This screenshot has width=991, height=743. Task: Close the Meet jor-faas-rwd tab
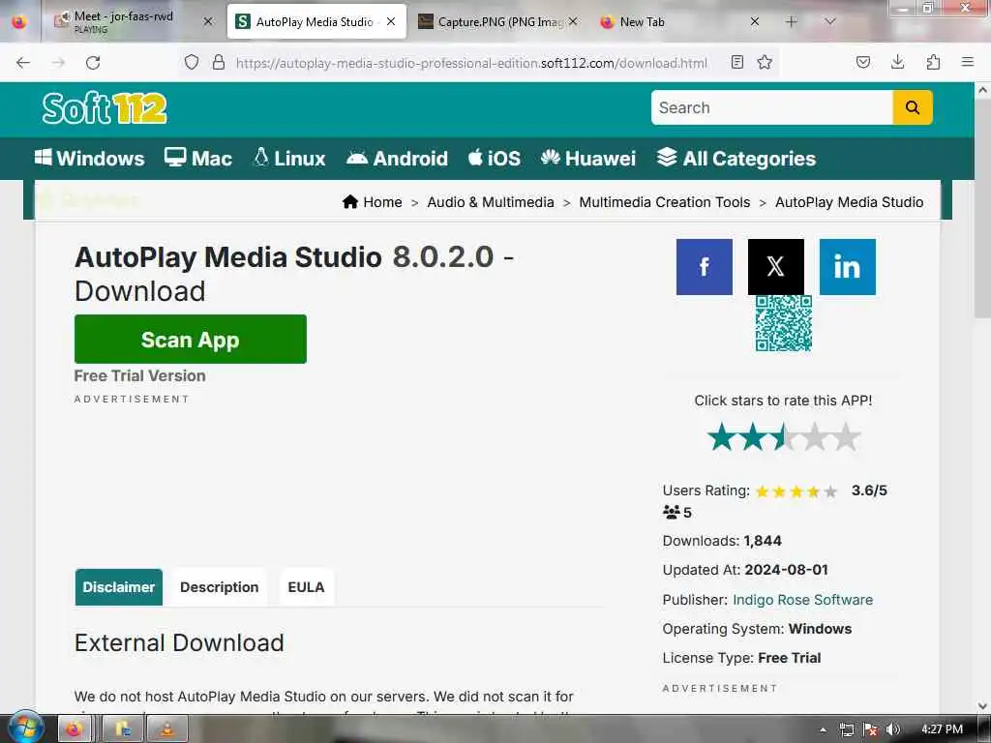click(208, 21)
